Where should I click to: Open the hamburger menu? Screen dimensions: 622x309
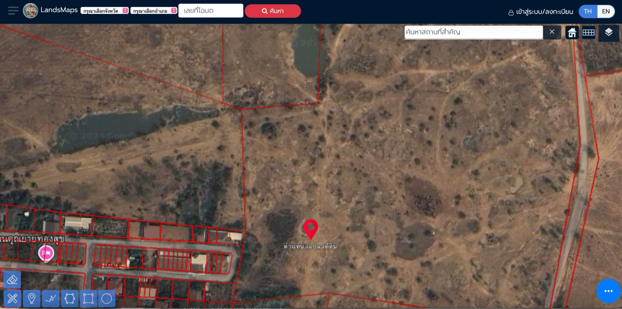coord(13,11)
